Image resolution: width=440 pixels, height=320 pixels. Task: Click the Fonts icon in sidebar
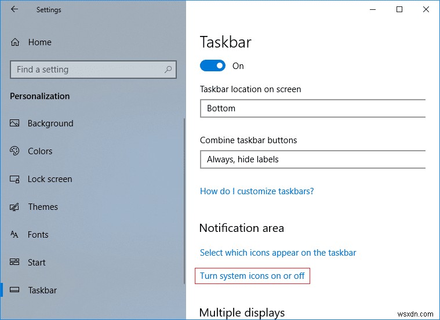(x=15, y=235)
